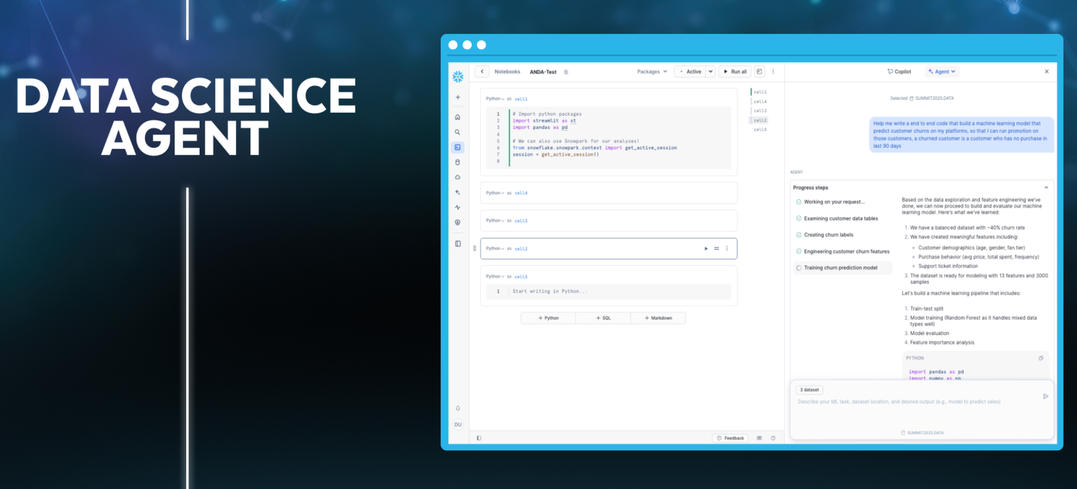The height and width of the screenshot is (489, 1077).
Task: Click the notifications bell icon
Action: point(458,408)
